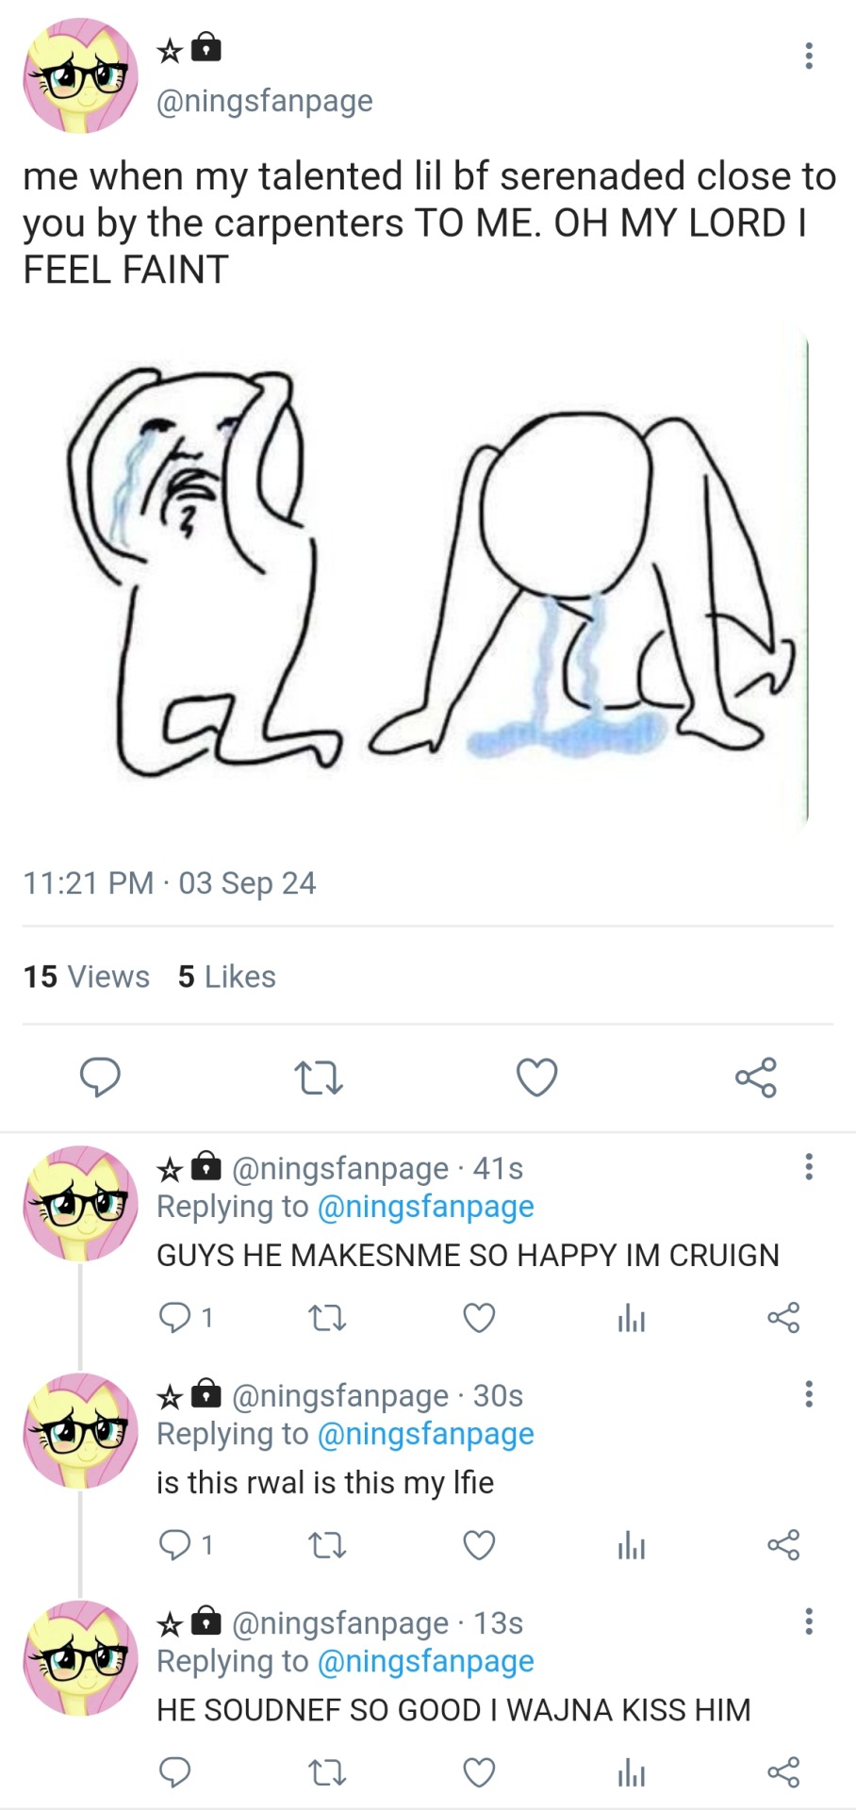
Task: Retweet the 'is this rwal' reply
Action: [x=327, y=1544]
